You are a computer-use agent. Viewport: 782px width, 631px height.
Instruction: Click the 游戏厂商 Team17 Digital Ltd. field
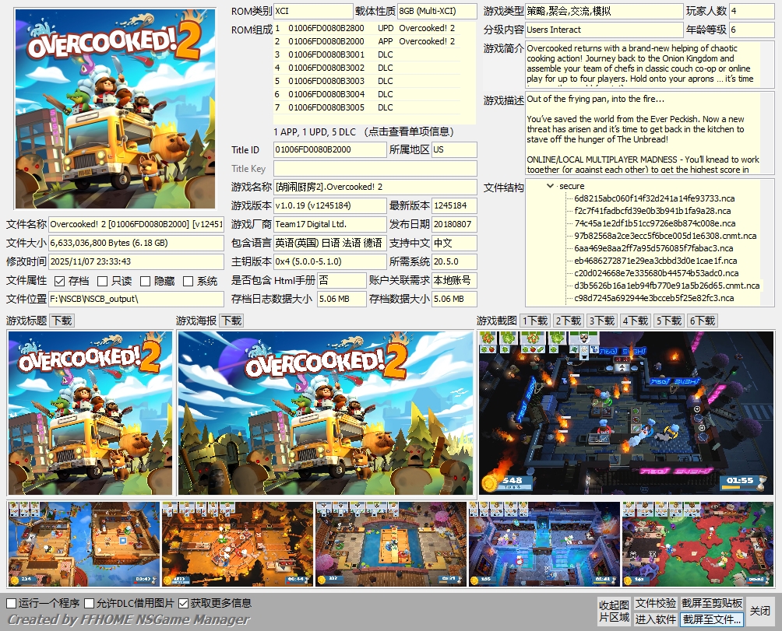pos(329,225)
